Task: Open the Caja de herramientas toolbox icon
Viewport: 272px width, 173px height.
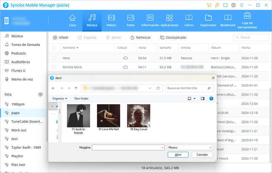Action: (x=247, y=16)
